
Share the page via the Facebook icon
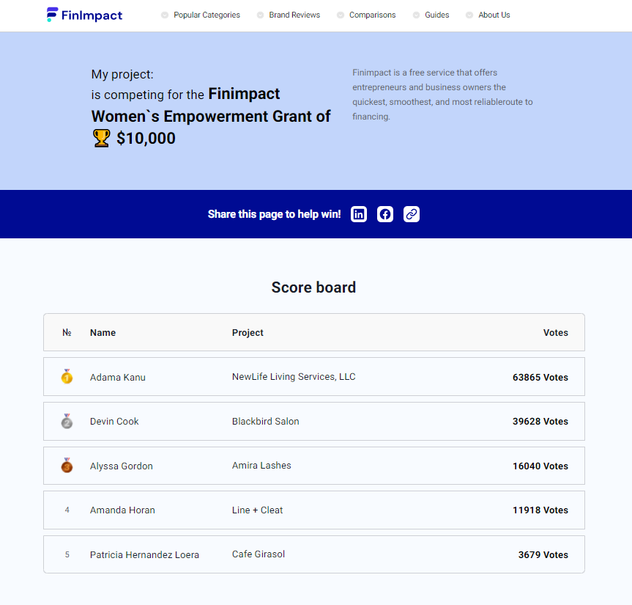click(x=385, y=214)
